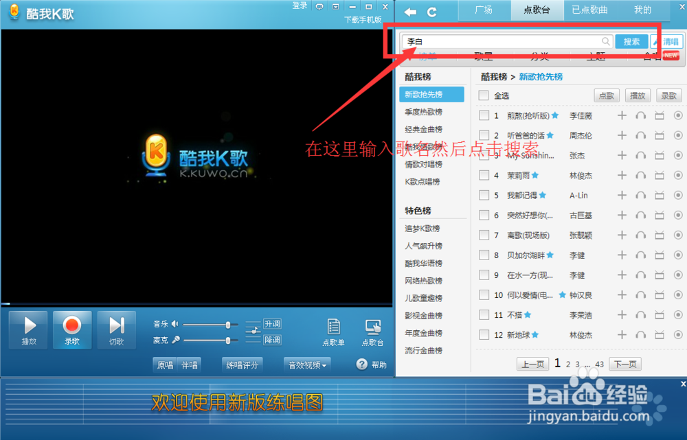This screenshot has width=687, height=440.
Task: Click the pitch key adjustment slider
Action: coord(254,332)
